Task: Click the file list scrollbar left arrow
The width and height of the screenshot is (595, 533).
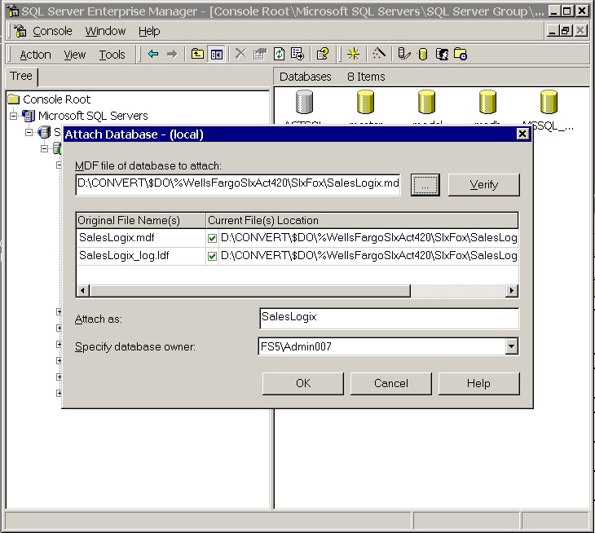Action: pyautogui.click(x=82, y=291)
